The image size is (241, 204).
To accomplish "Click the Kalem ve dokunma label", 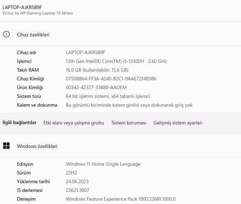I will pyautogui.click(x=37, y=105).
